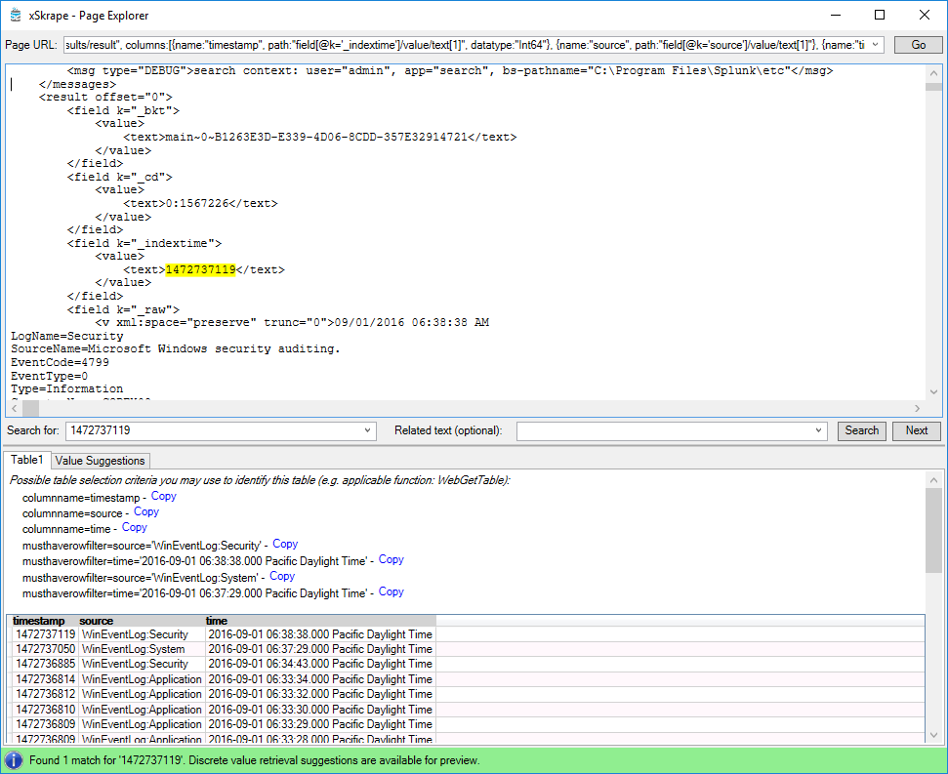The width and height of the screenshot is (948, 774).
Task: Click the source column header
Action: pyautogui.click(x=96, y=621)
